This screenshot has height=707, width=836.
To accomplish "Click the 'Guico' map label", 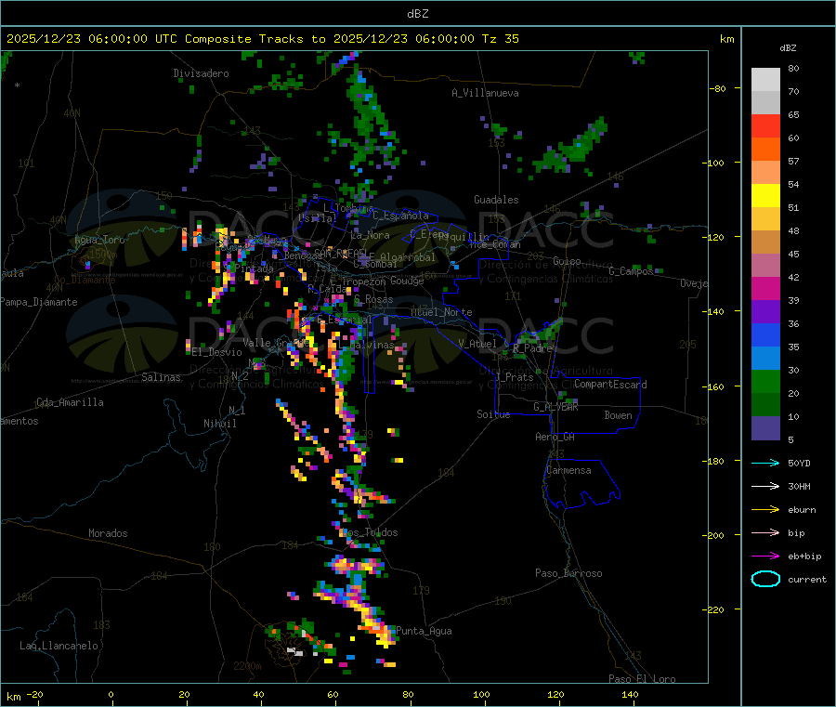I will [567, 261].
